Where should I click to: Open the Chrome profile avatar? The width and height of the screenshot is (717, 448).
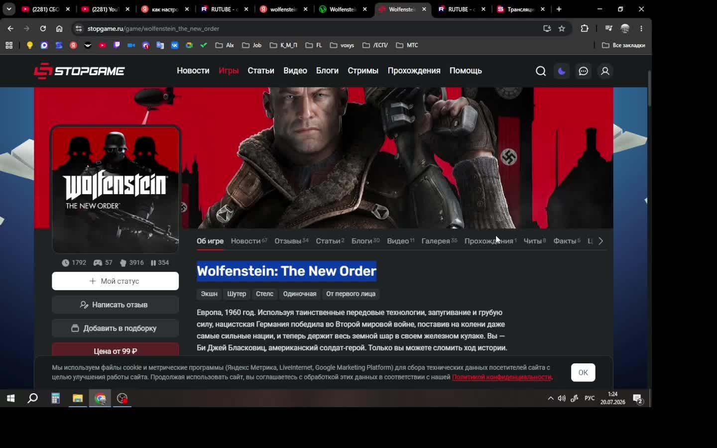click(625, 28)
